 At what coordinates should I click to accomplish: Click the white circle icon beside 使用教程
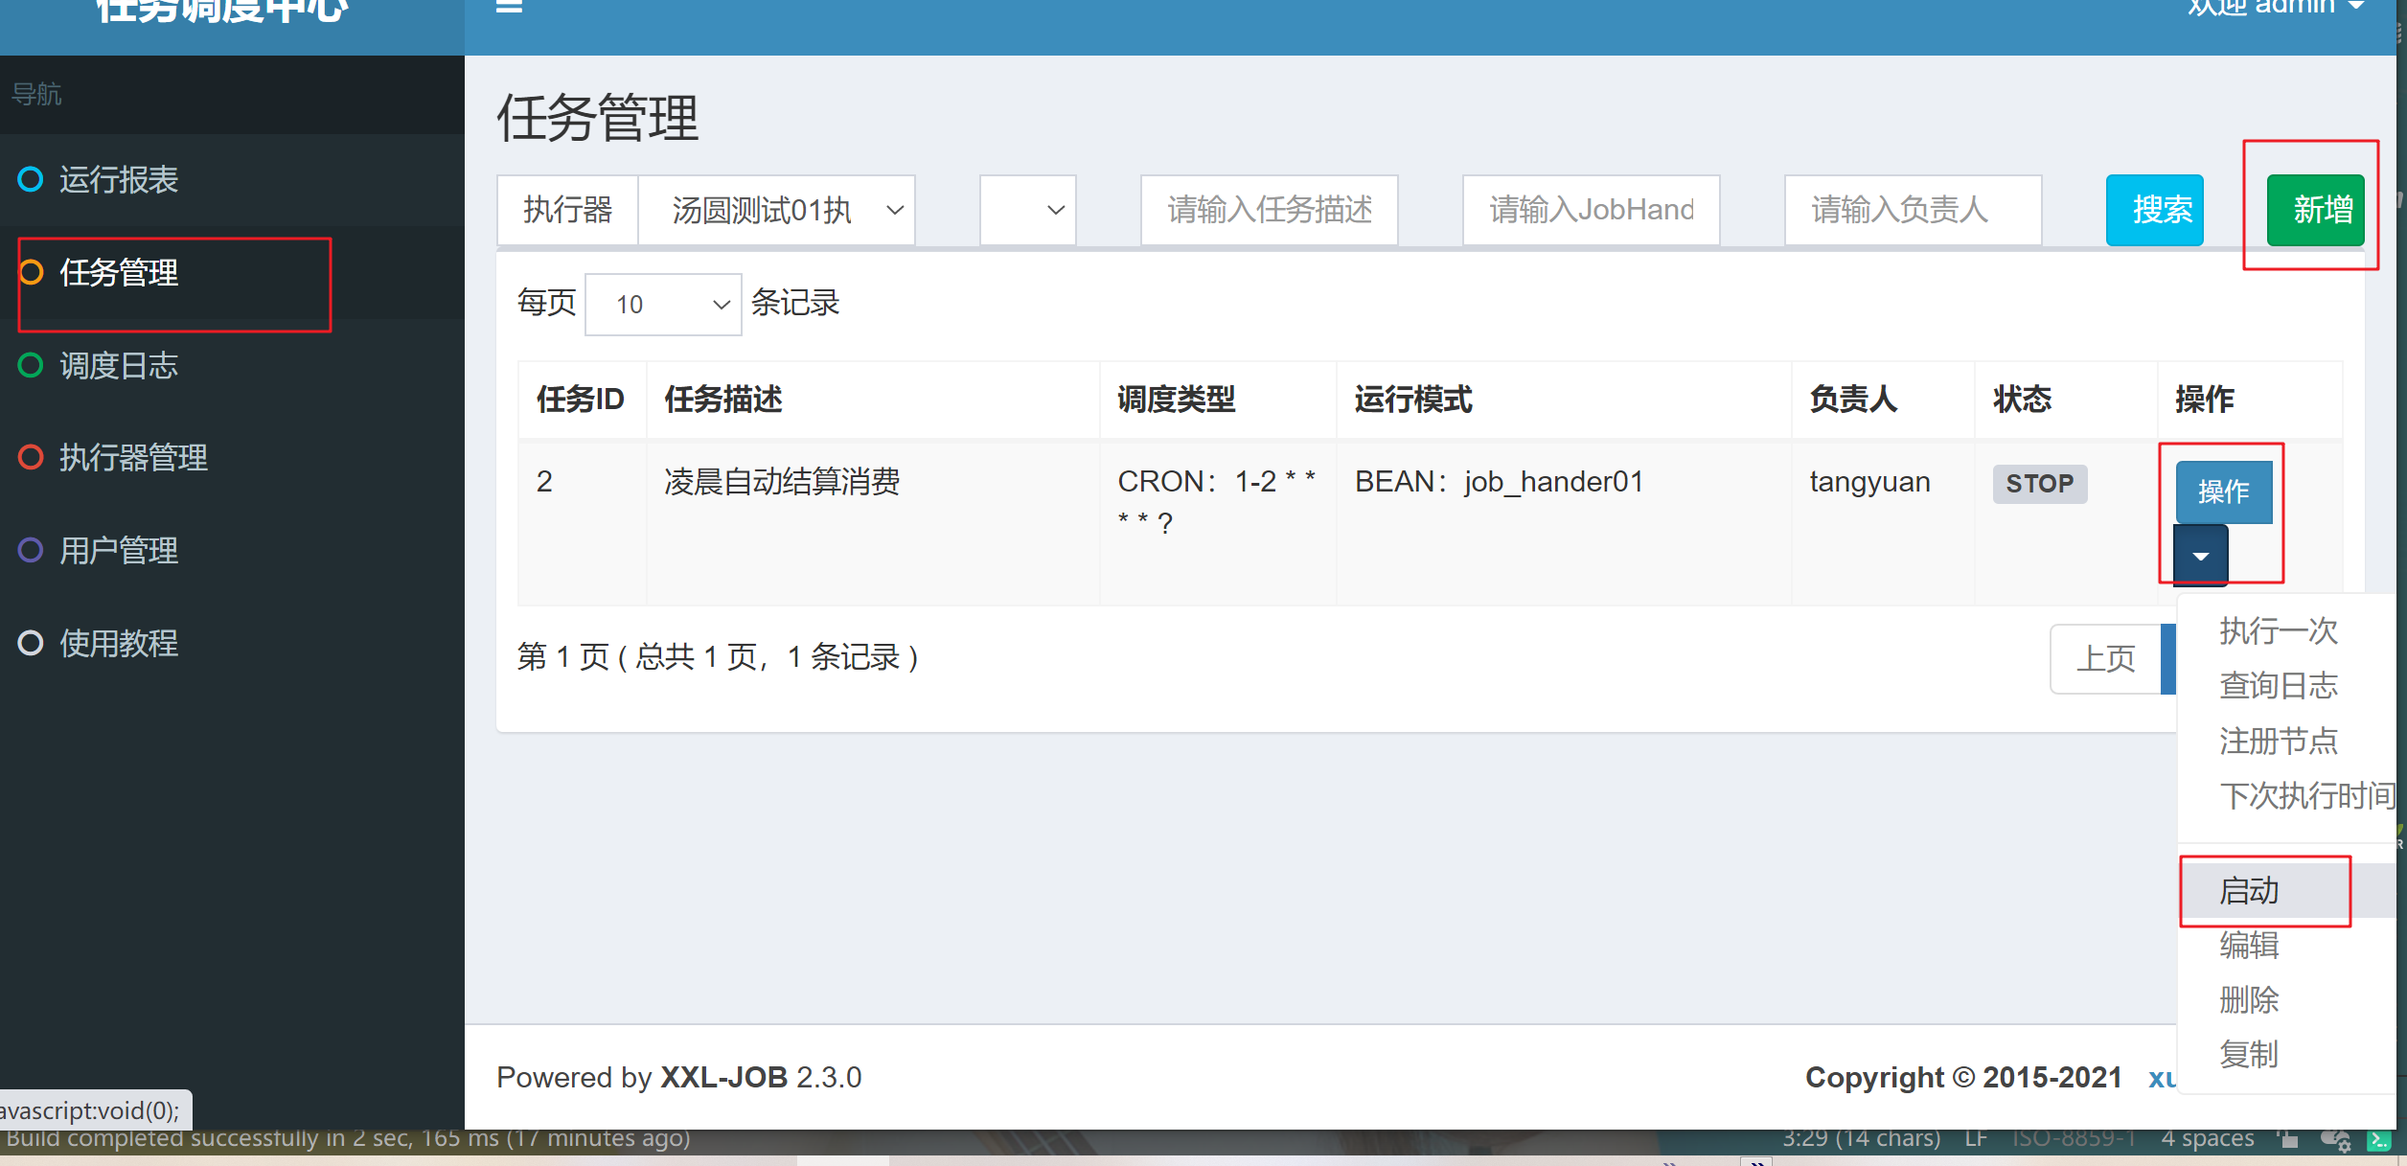[x=31, y=643]
